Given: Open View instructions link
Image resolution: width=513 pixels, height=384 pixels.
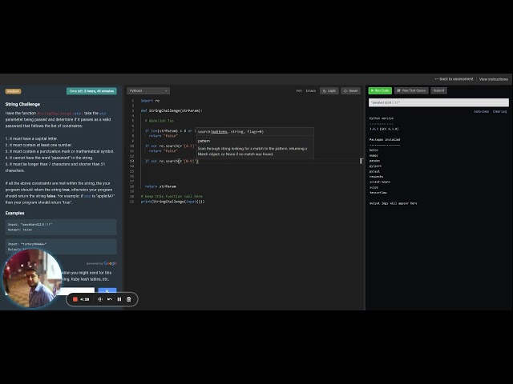Looking at the screenshot, I should [494, 79].
